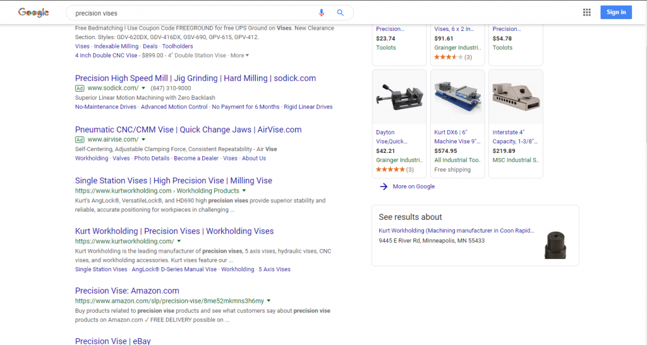Click the $23.74 Toolots product card
The height and width of the screenshot is (345, 647).
pyautogui.click(x=399, y=44)
